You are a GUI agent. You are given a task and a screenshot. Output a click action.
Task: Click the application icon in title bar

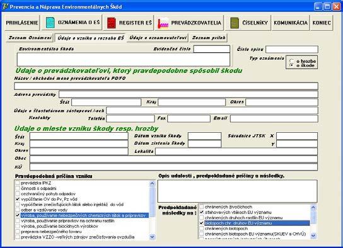[5, 6]
